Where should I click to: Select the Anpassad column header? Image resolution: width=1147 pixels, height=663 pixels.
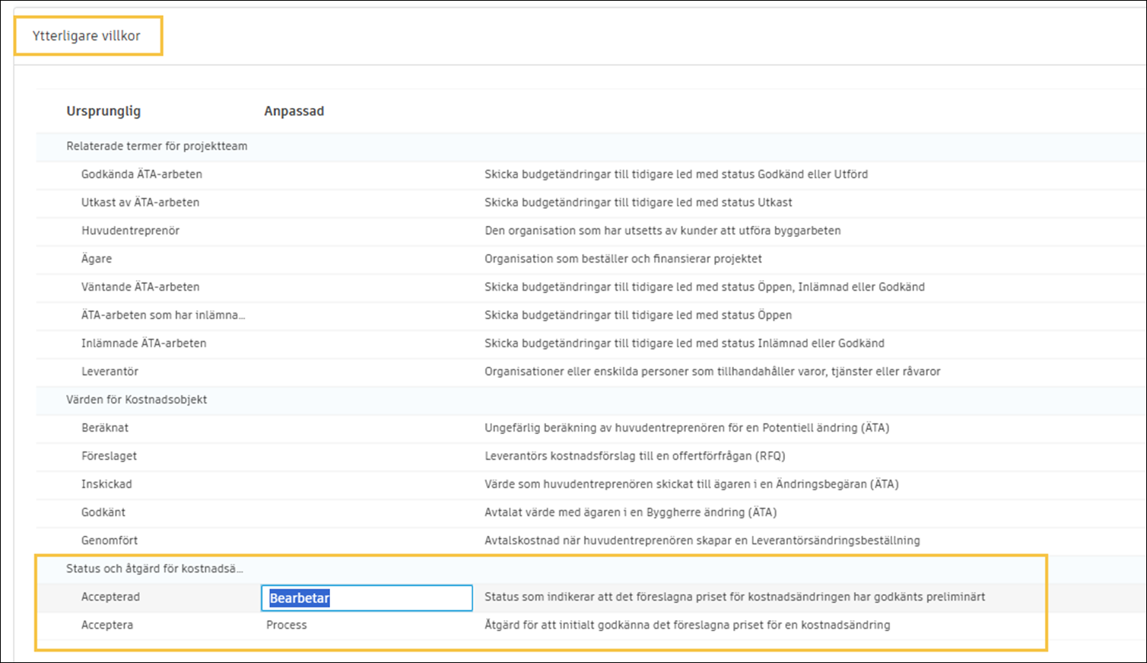294,111
